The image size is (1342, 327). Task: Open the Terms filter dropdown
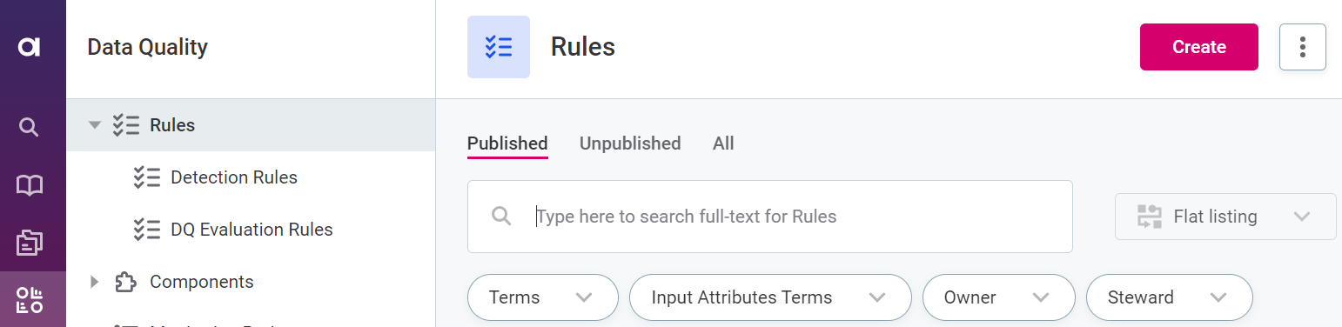[x=543, y=297]
